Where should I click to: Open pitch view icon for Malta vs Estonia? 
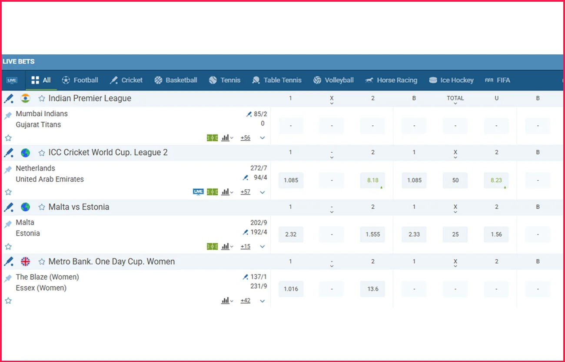coord(212,247)
